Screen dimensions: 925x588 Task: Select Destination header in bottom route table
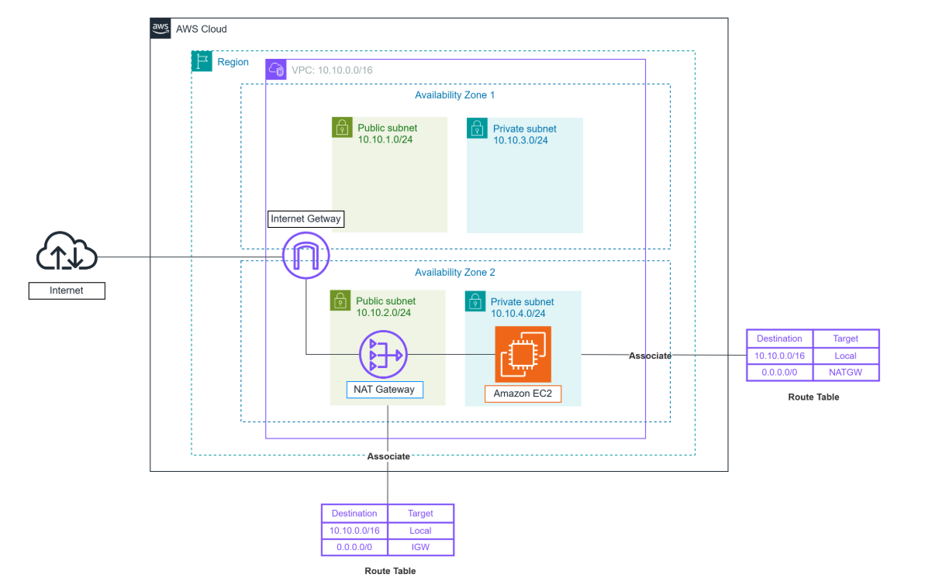[x=354, y=513]
